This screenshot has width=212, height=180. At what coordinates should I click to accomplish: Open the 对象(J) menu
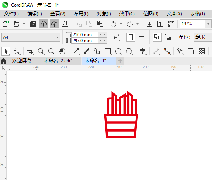tap(104, 14)
